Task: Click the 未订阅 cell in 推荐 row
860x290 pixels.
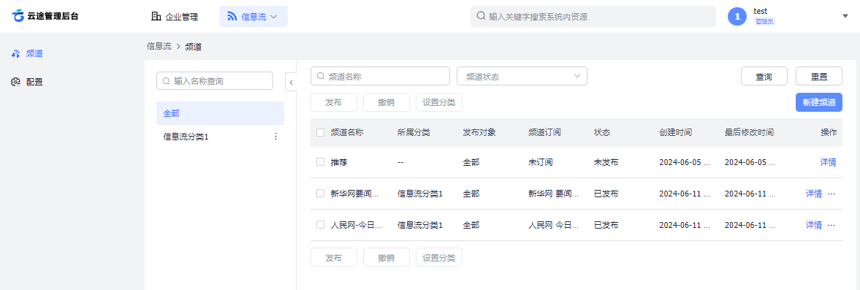Action: pyautogui.click(x=540, y=162)
